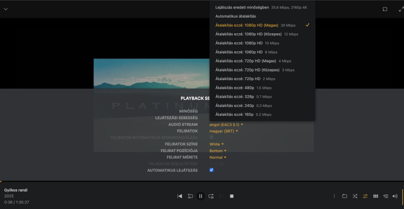Click the AUTOMATIKUS LEJÁTSZÁS label
This screenshot has height=209, width=404.
coord(172,170)
